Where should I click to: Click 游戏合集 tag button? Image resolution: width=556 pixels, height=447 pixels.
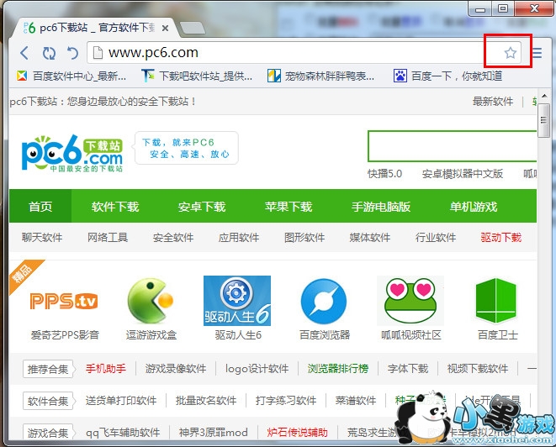pos(49,433)
